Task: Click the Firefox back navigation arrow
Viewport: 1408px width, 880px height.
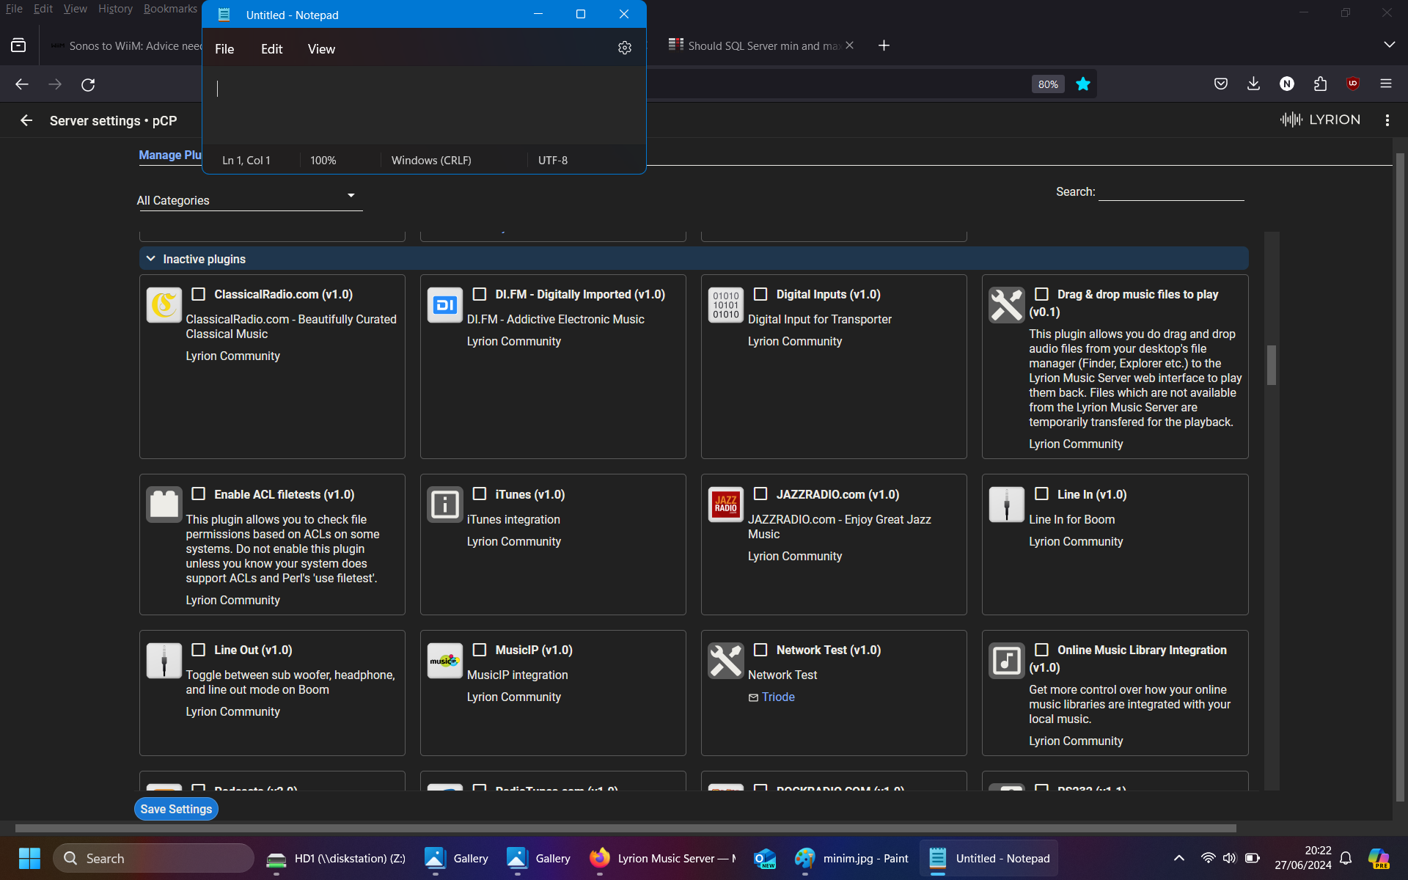Action: pyautogui.click(x=22, y=84)
